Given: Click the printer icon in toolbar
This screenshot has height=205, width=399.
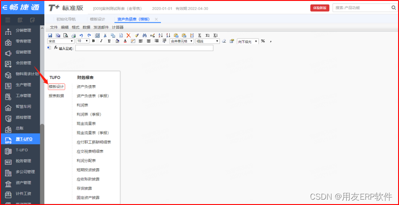Looking at the screenshot, I should 74,35.
